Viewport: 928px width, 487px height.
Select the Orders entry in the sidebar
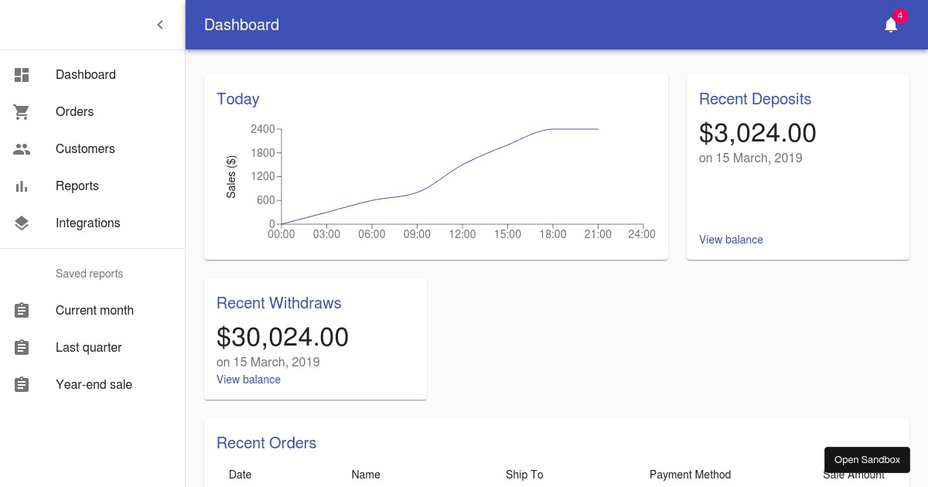tap(74, 111)
